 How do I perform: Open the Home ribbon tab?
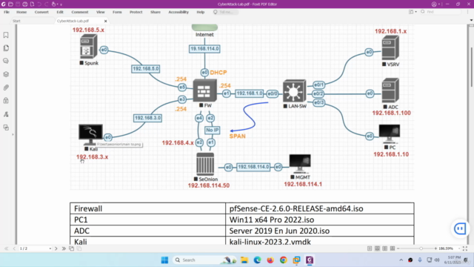(x=21, y=12)
